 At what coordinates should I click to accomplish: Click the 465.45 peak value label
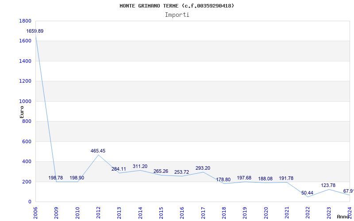click(98, 151)
